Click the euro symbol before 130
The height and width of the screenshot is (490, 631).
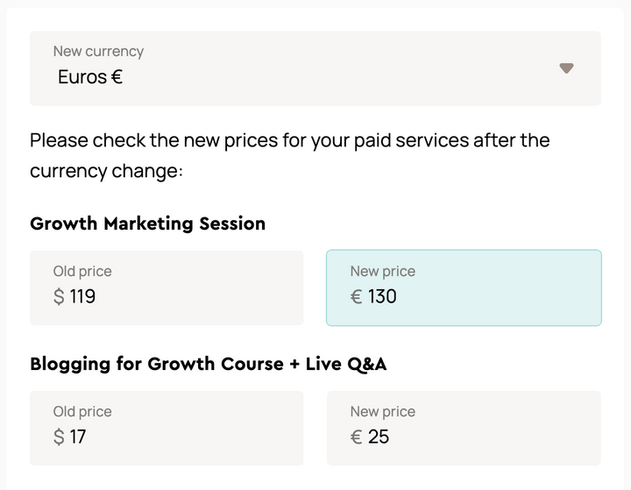[x=356, y=297]
